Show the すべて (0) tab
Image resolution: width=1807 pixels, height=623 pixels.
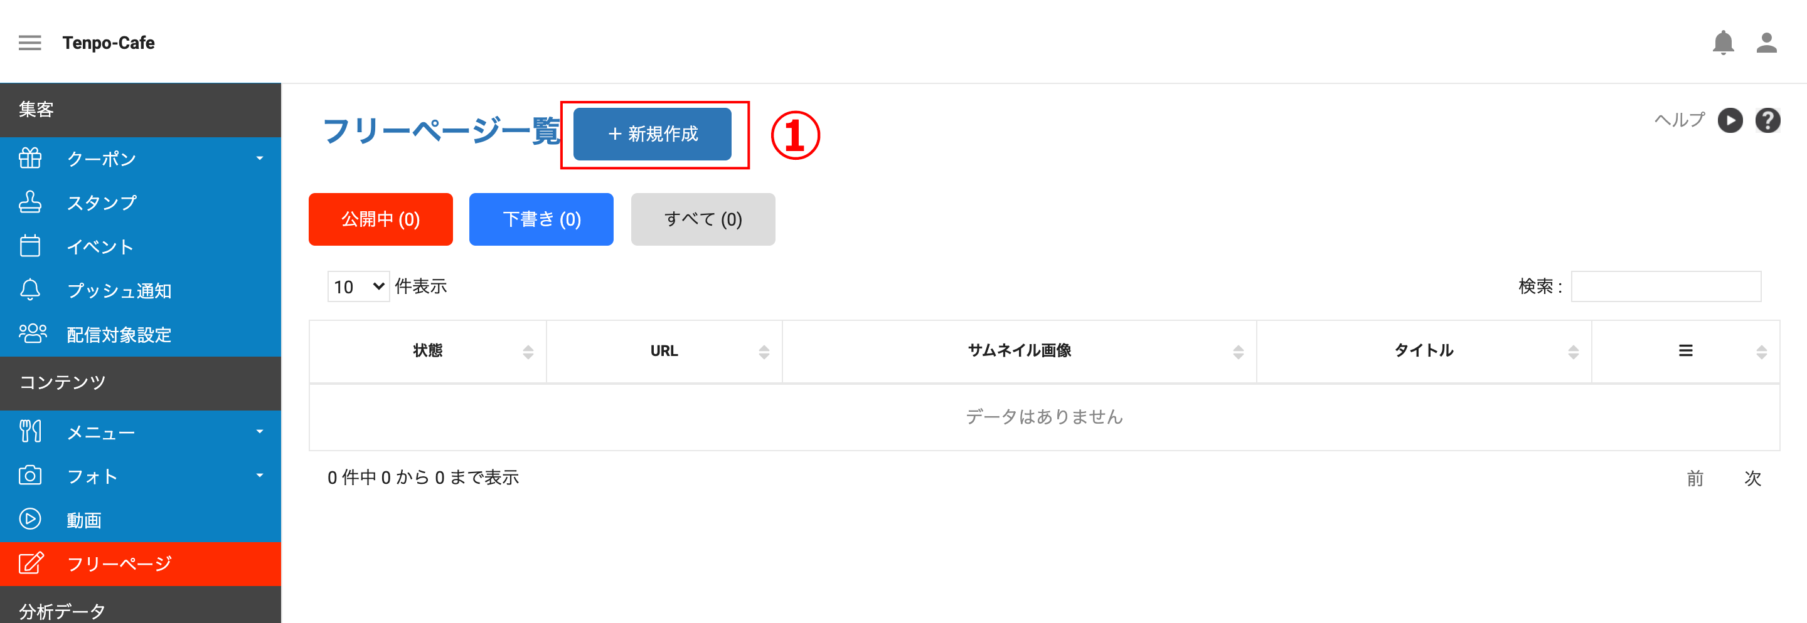[703, 219]
